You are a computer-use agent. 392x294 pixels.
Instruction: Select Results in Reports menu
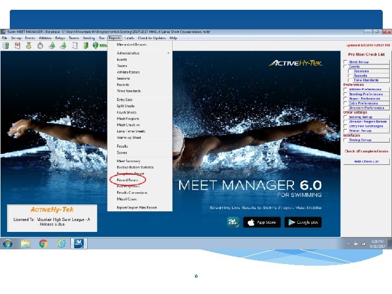coord(122,146)
